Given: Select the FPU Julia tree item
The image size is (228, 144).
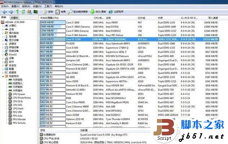Looking at the screenshot, I should pyautogui.click(x=17, y=116).
